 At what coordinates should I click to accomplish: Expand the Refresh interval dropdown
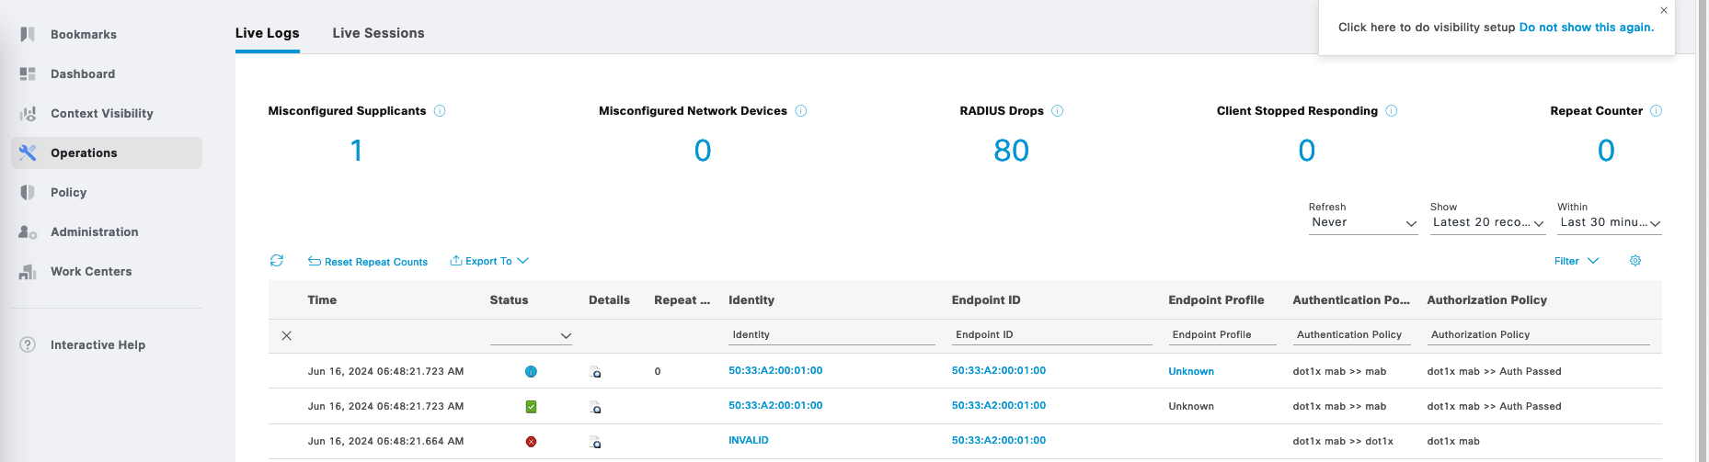(x=1362, y=223)
